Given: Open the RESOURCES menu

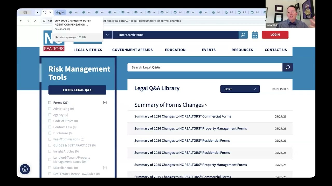Looking at the screenshot, I should click(242, 50).
